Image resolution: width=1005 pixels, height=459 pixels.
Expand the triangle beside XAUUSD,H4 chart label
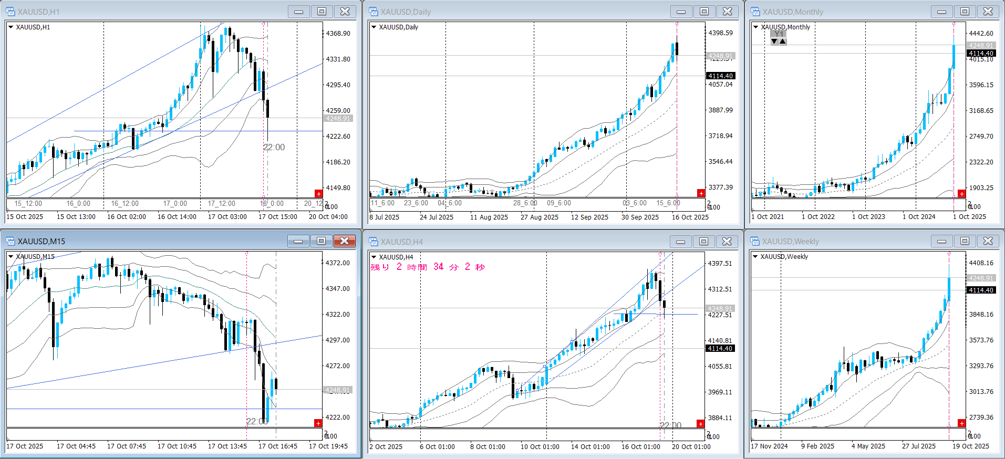click(374, 257)
